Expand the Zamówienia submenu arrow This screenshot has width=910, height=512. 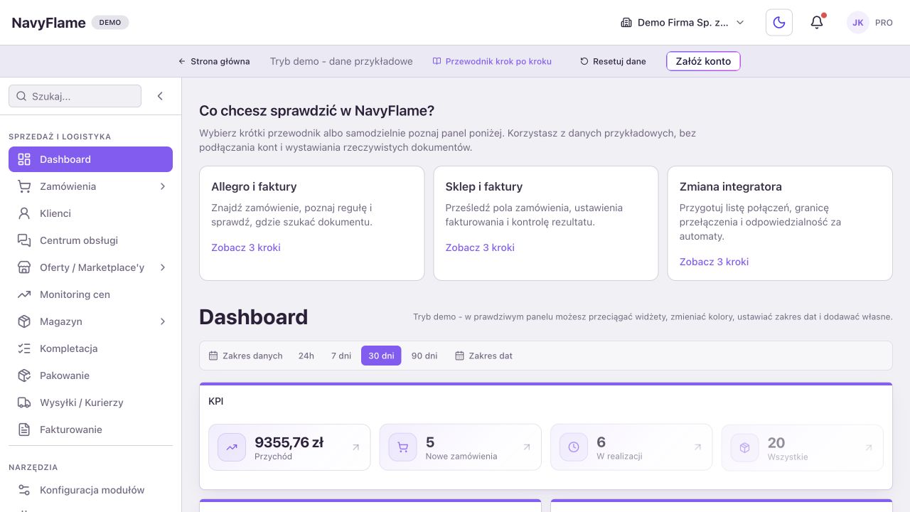click(x=163, y=186)
